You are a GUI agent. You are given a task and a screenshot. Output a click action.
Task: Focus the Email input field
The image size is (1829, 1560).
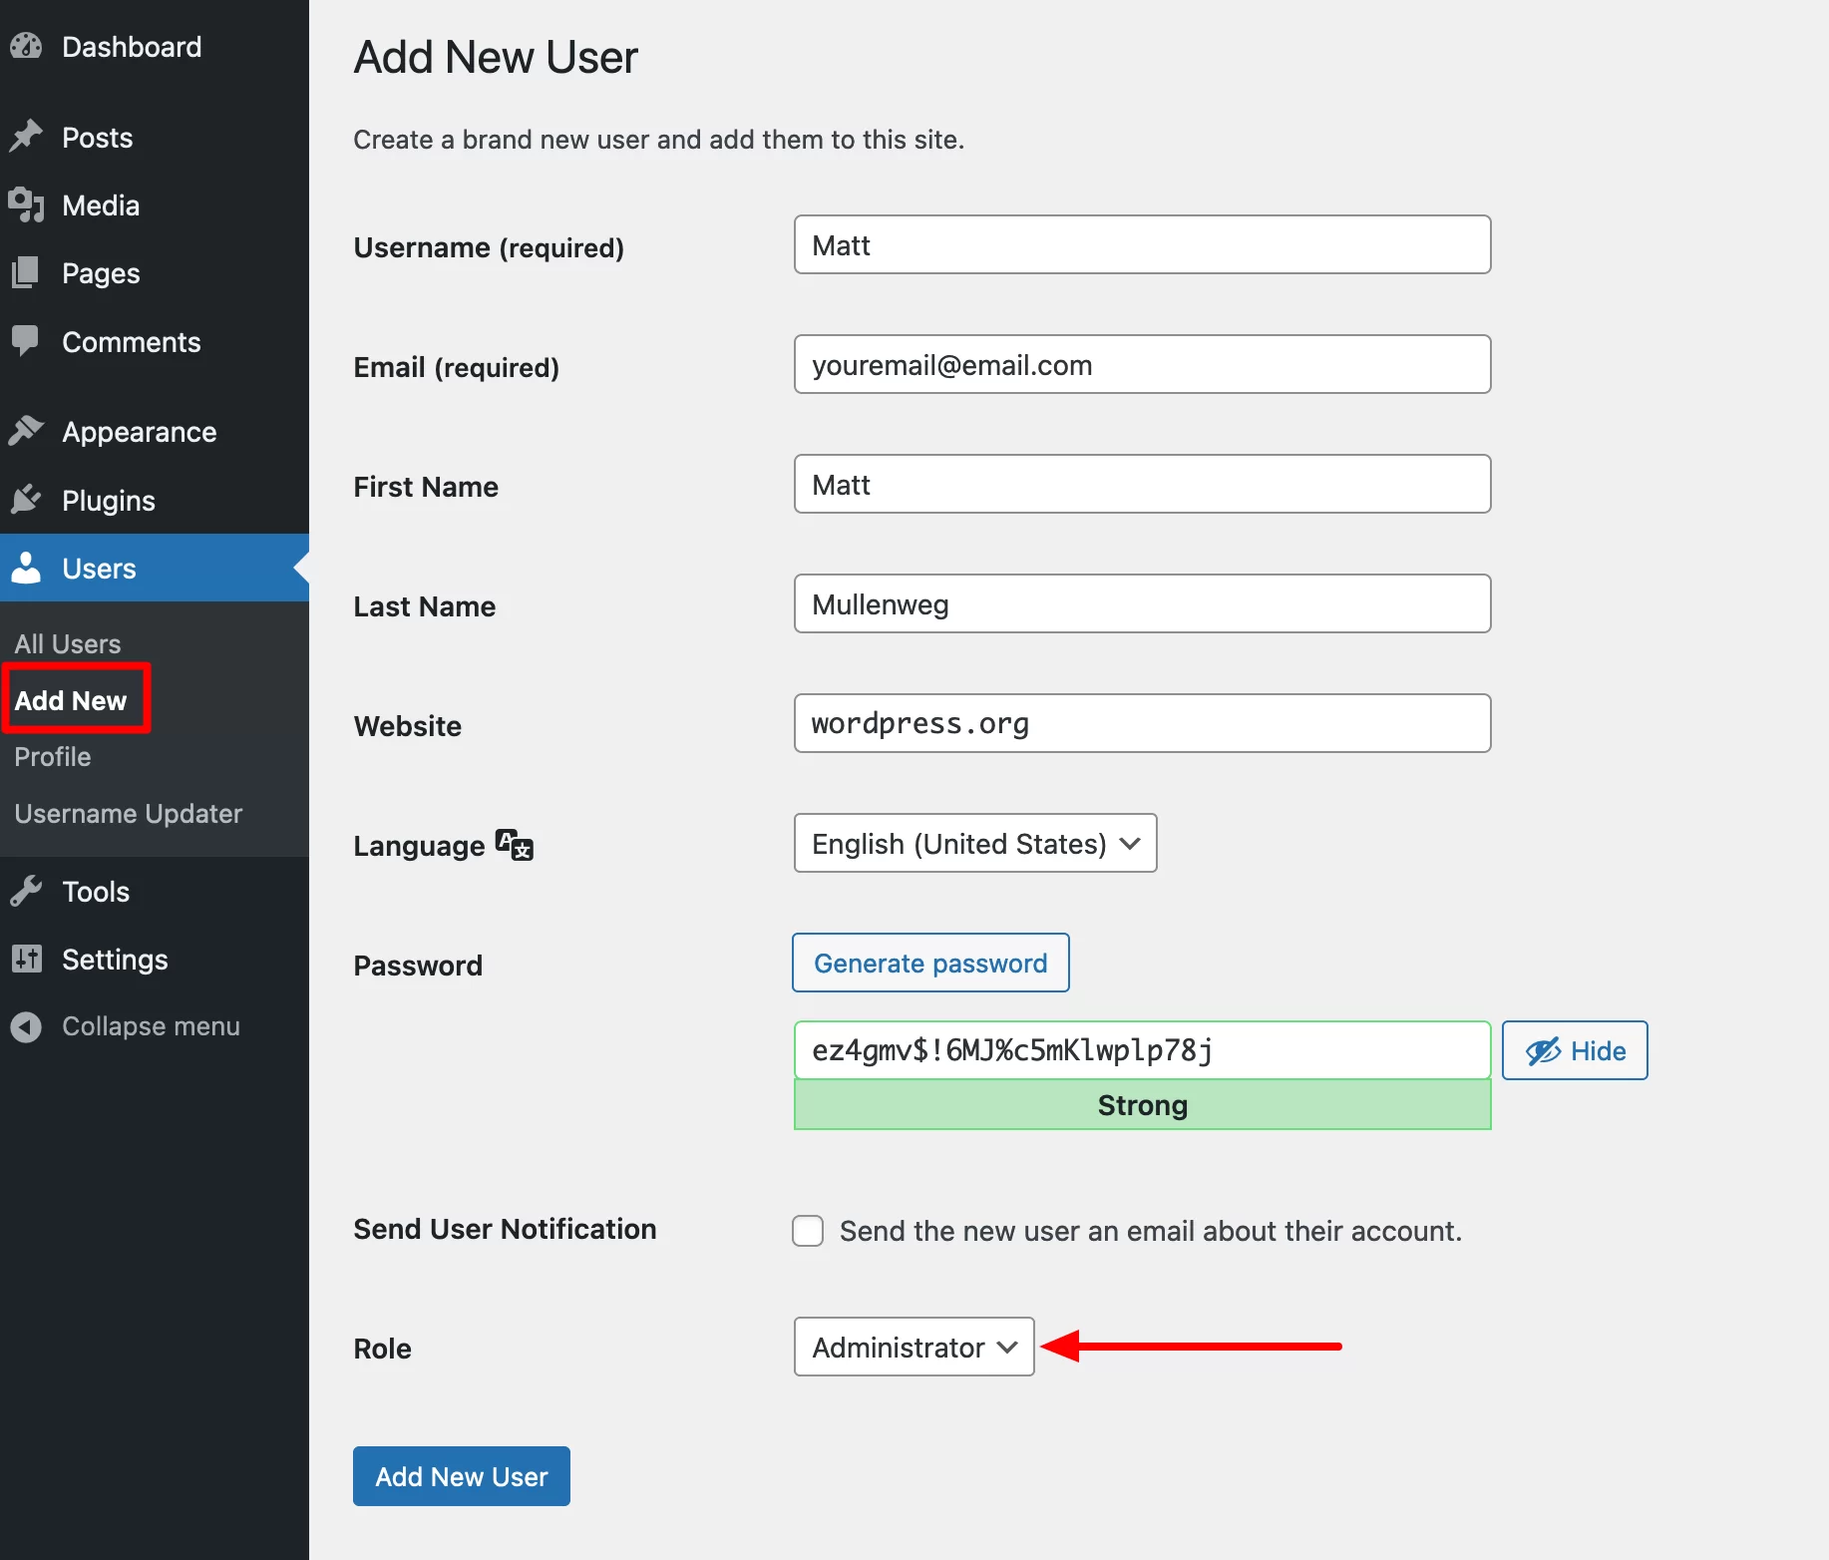pyautogui.click(x=1142, y=364)
